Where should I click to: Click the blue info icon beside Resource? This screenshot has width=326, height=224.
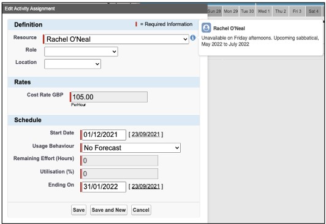click(193, 37)
